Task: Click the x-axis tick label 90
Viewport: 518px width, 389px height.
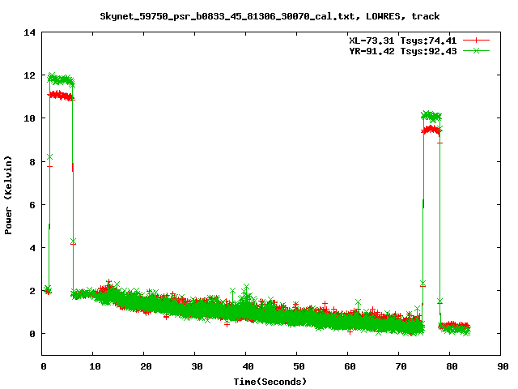Action: pyautogui.click(x=503, y=366)
